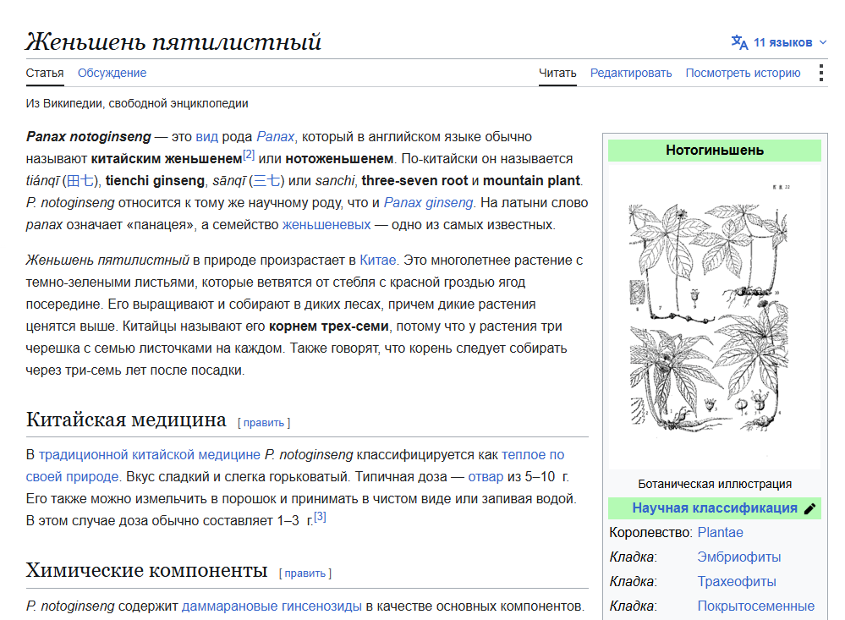Click the 11 языков button

pyautogui.click(x=779, y=42)
